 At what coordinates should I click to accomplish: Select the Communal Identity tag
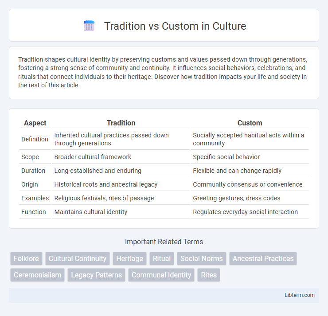click(161, 275)
